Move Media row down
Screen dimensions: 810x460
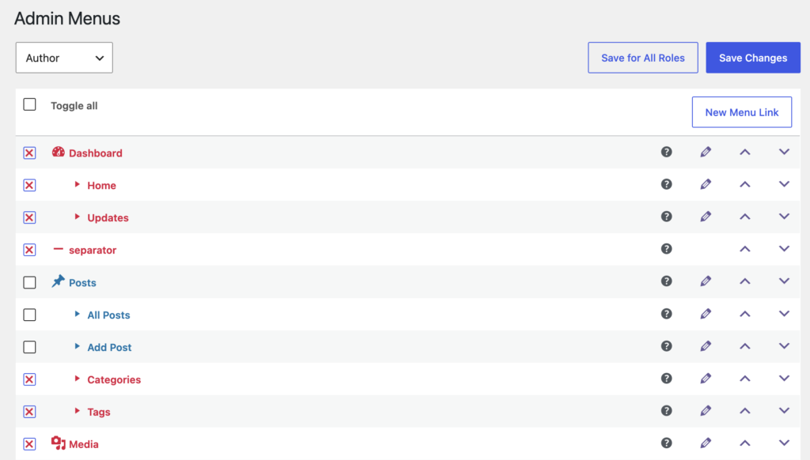(784, 443)
